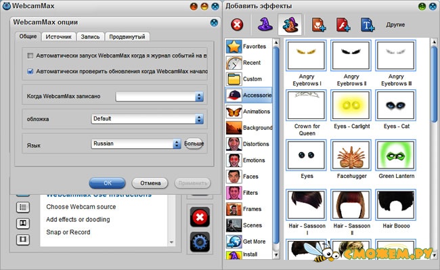Select the Eyes - Carlight thumbnail
440x270 pixels.
tap(351, 105)
